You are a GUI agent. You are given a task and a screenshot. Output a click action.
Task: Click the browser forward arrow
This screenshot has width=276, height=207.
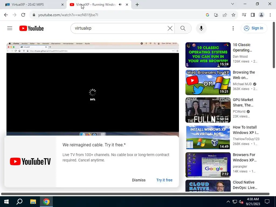pos(15,15)
